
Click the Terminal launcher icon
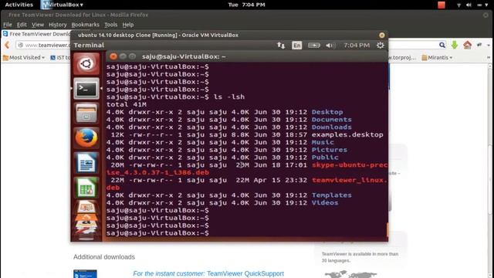tap(86, 89)
